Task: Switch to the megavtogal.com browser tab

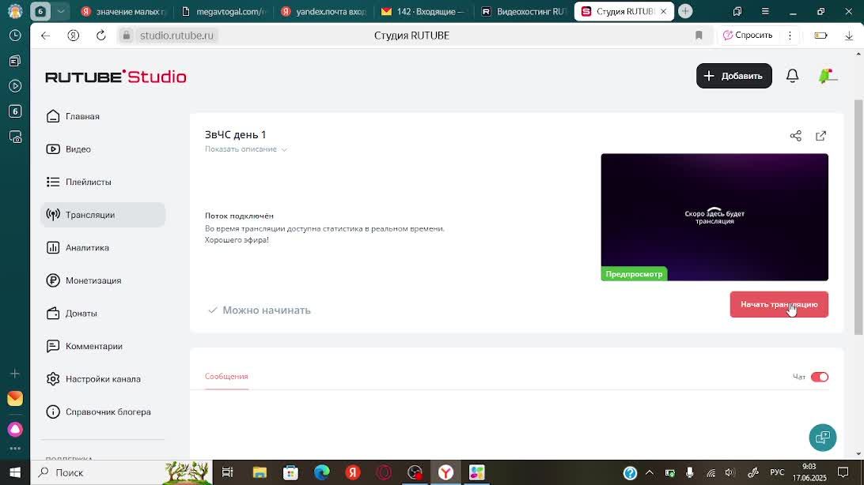Action: coord(224,11)
